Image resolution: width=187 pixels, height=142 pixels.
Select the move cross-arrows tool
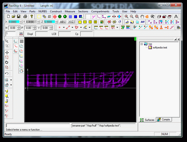click(7, 52)
